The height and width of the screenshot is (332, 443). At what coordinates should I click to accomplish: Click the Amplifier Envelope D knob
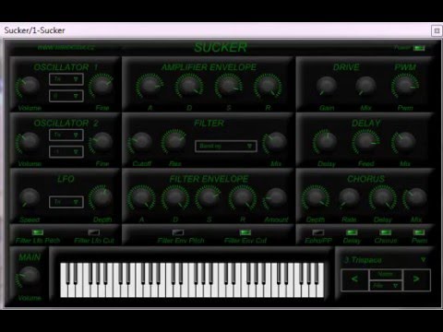pos(189,86)
